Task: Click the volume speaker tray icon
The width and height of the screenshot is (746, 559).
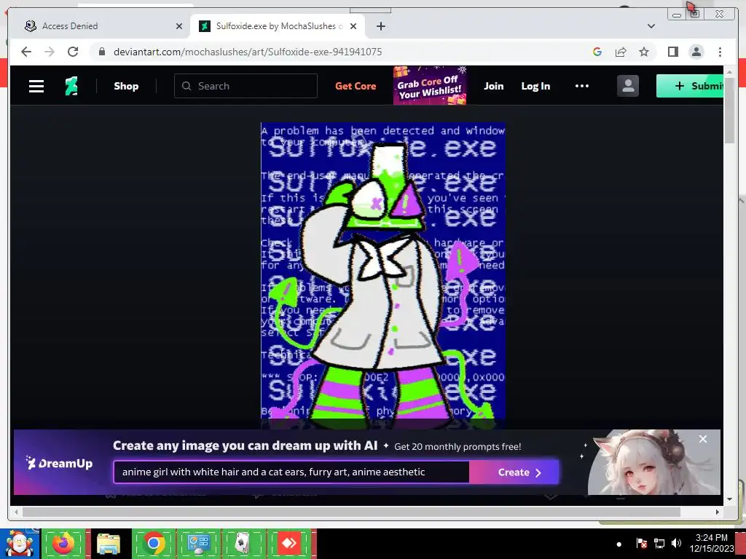Action: [x=676, y=543]
